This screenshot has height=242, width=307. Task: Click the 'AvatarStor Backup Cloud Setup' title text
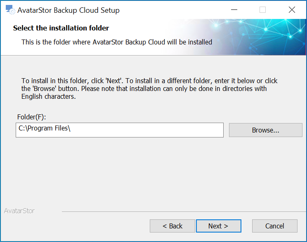coord(68,10)
